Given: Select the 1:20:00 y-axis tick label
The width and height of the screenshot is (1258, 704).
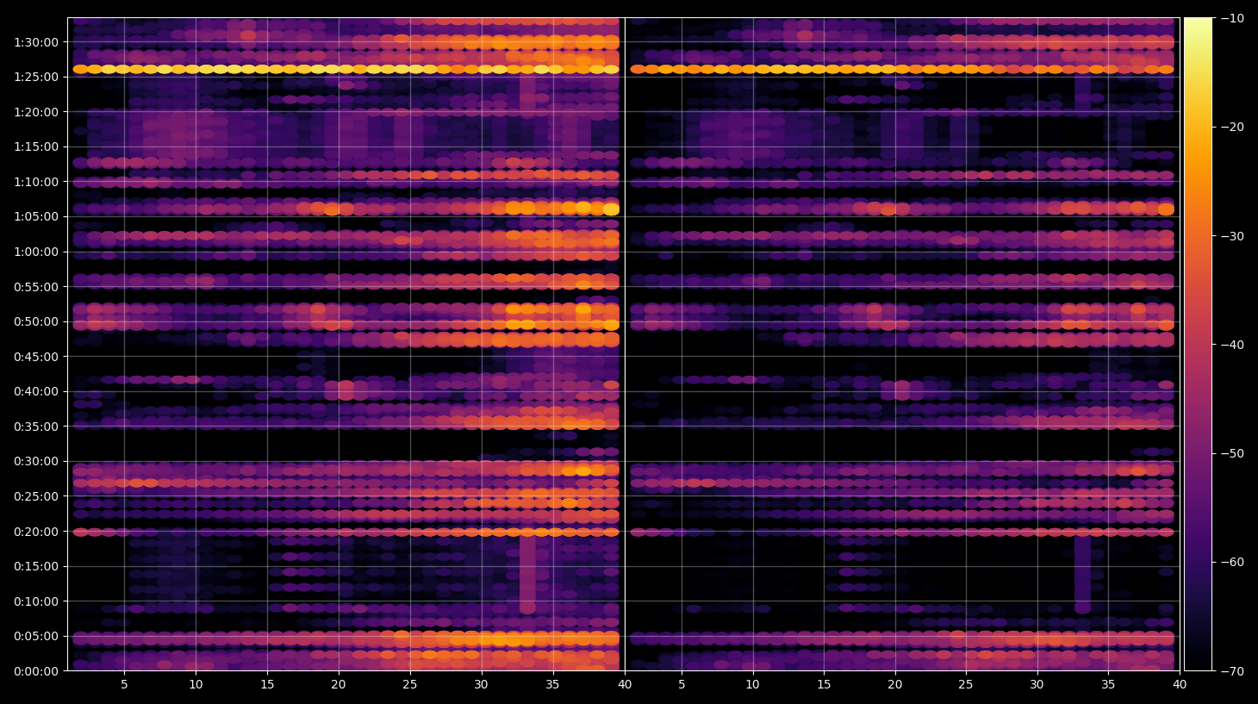Looking at the screenshot, I should (36, 112).
